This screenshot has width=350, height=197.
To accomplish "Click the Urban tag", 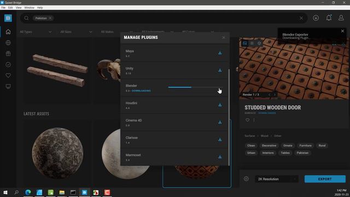I will tap(251, 153).
